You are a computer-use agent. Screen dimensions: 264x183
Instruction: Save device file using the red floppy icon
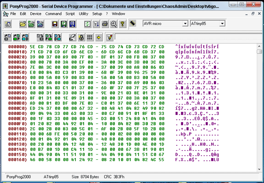click(x=55, y=24)
